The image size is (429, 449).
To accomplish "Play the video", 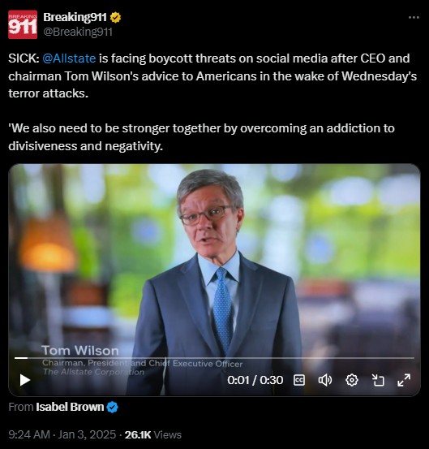I will 25,380.
